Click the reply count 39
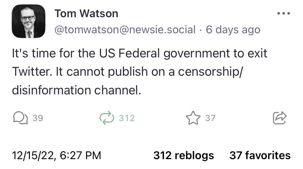Viewport: 303px width, 169px height. coord(38,118)
